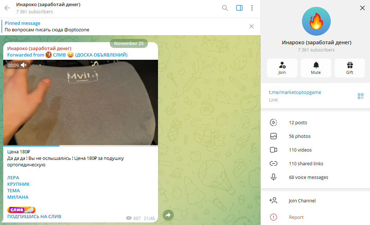Click the ПОДПИШИСЬ НА СЛИВ link
This screenshot has width=370, height=225.
coord(34,216)
